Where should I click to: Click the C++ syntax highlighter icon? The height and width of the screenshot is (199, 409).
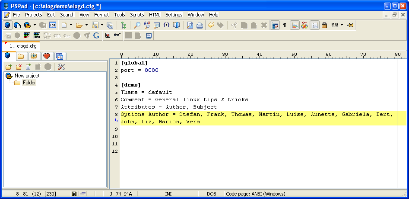coord(304,26)
